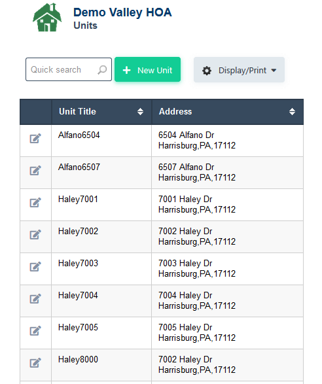Click edit icon beside Haley7003
The image size is (322, 384).
pos(35,267)
